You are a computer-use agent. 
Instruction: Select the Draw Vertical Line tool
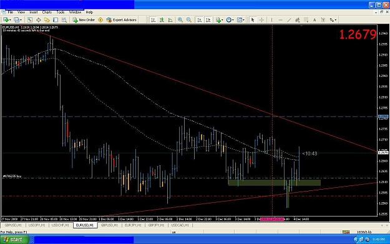271,20
